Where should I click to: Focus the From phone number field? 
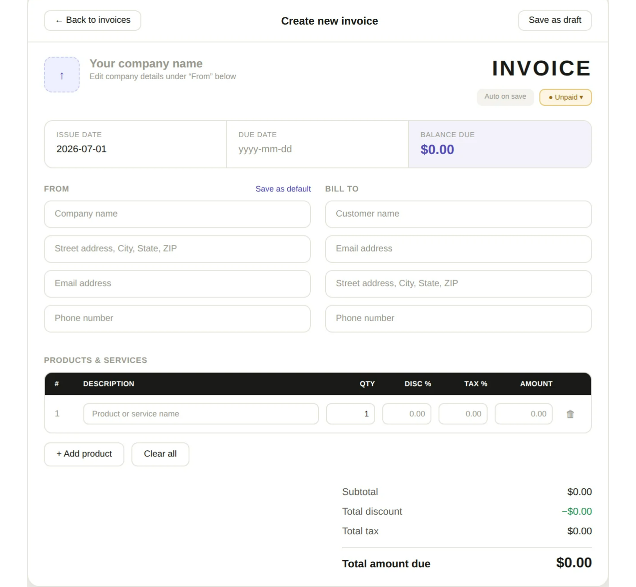point(177,319)
